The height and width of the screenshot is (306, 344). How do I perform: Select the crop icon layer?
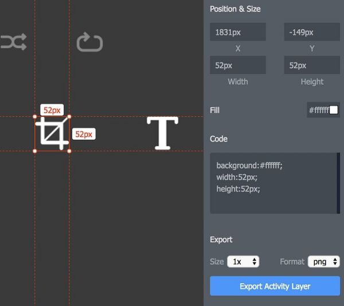point(52,134)
